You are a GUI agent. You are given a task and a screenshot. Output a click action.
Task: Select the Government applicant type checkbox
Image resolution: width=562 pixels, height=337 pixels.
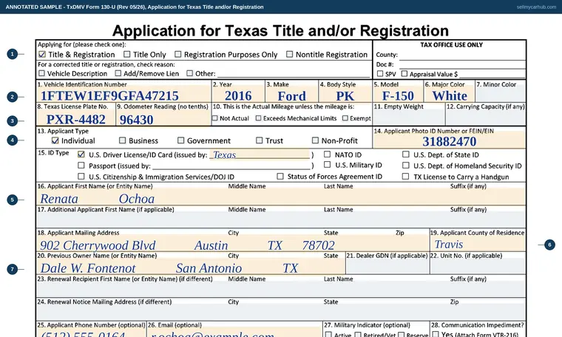180,140
